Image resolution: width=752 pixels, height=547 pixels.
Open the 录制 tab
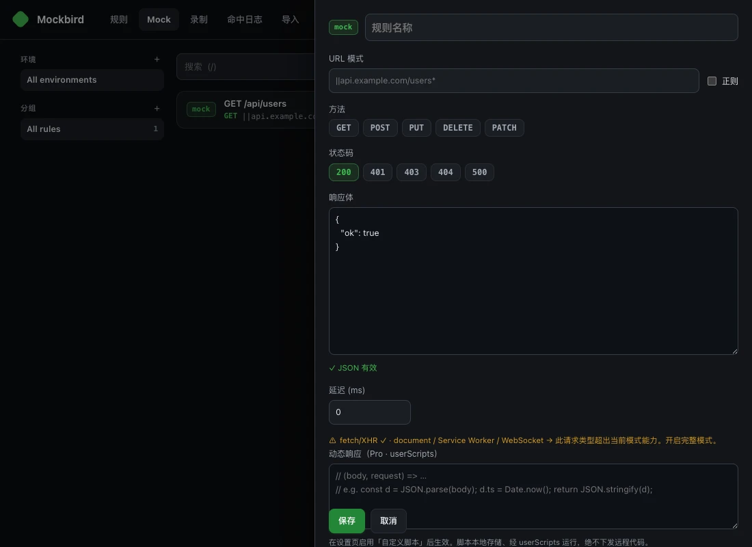[x=199, y=19]
